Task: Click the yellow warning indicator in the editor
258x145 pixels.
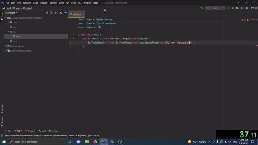Action: pyautogui.click(x=248, y=20)
